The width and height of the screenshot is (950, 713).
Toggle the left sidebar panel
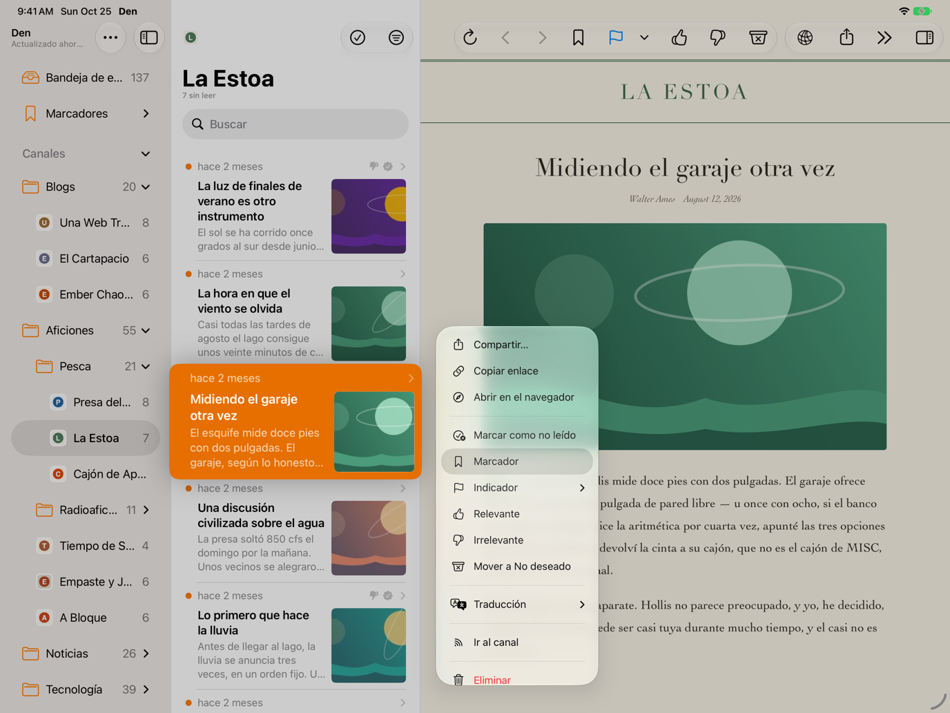point(149,38)
